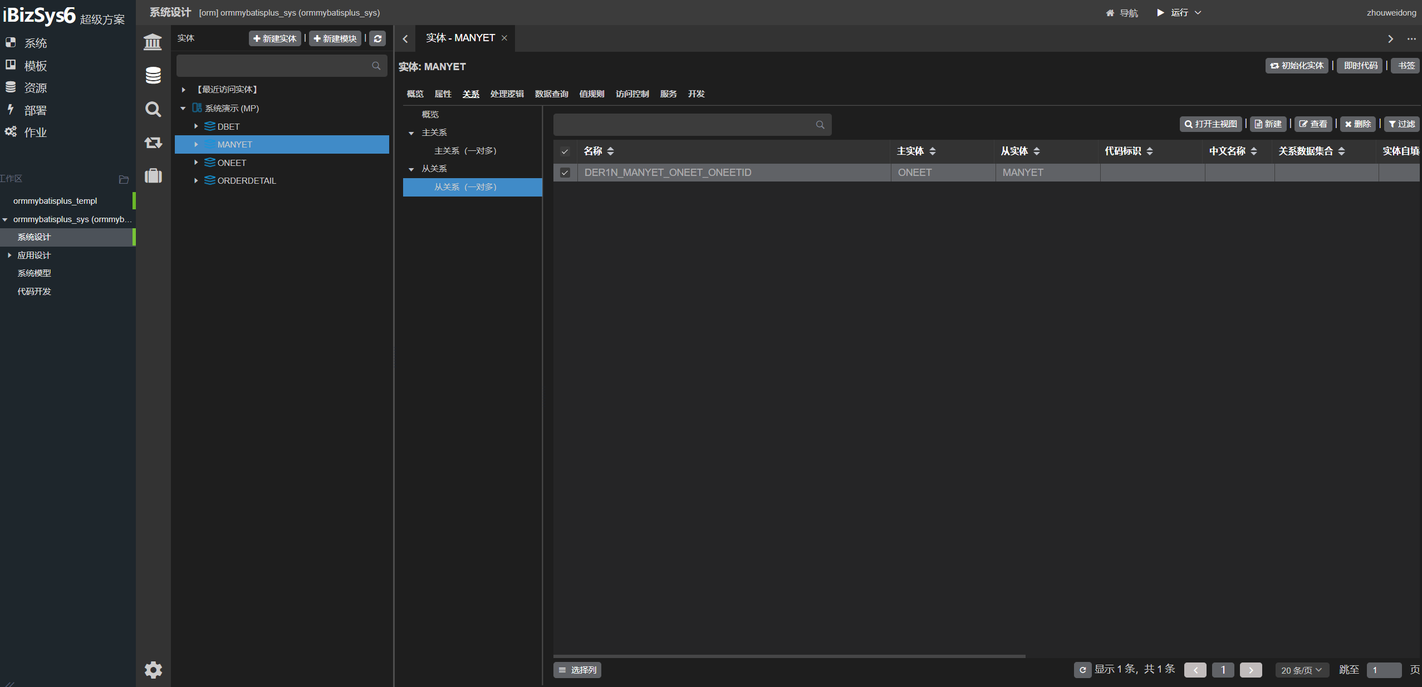Toggle the select-all checkbox in the grid header

point(565,151)
